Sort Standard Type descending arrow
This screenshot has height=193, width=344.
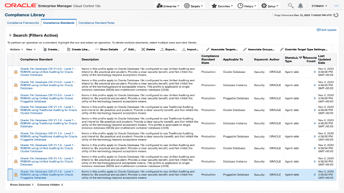click(300, 57)
